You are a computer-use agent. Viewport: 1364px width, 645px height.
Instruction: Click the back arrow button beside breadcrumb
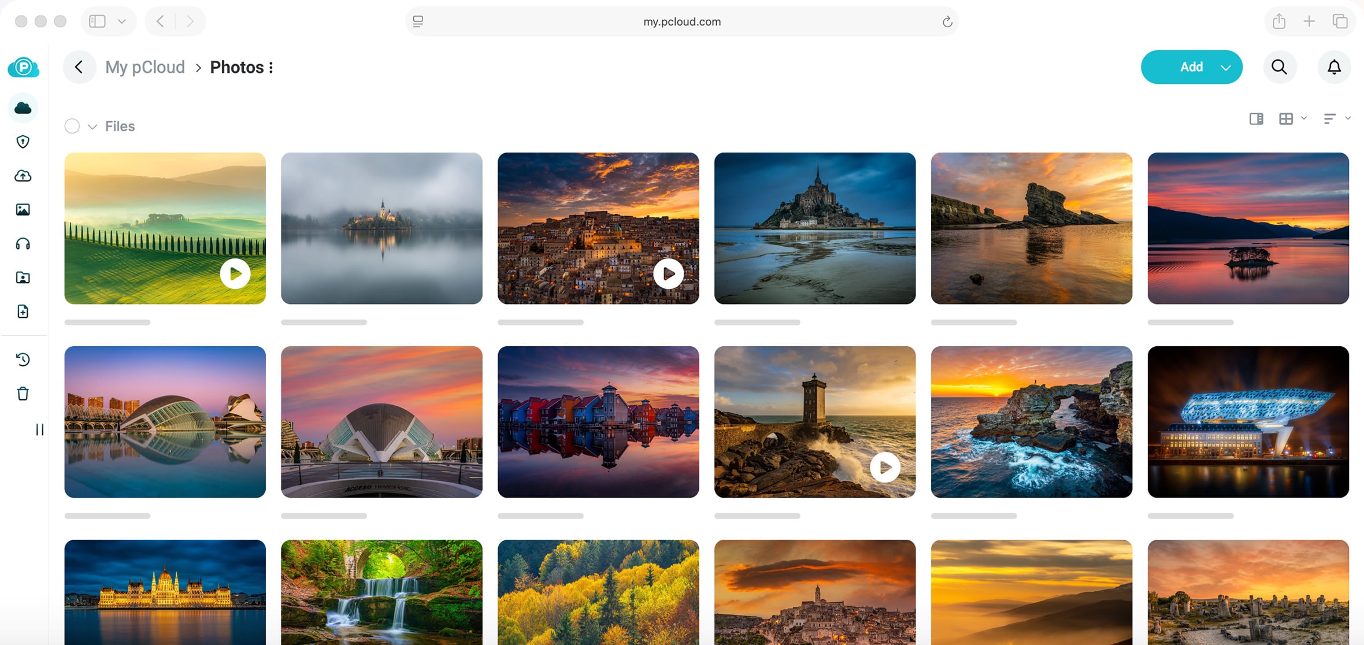click(79, 67)
